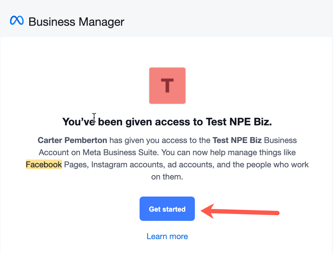
Task: Click the word Manager in header
Action: click(101, 22)
